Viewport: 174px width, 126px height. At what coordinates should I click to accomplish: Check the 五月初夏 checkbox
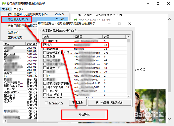point(45,91)
